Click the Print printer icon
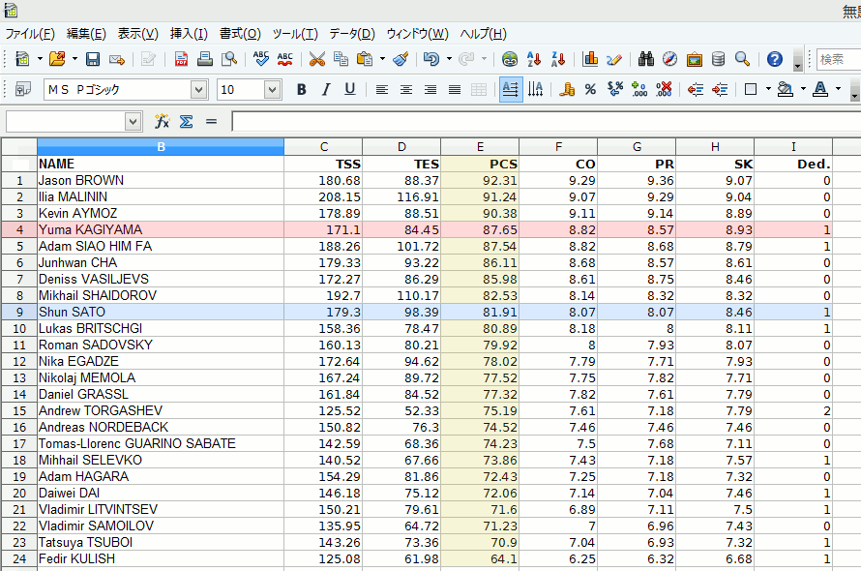The width and height of the screenshot is (861, 571). click(x=205, y=59)
